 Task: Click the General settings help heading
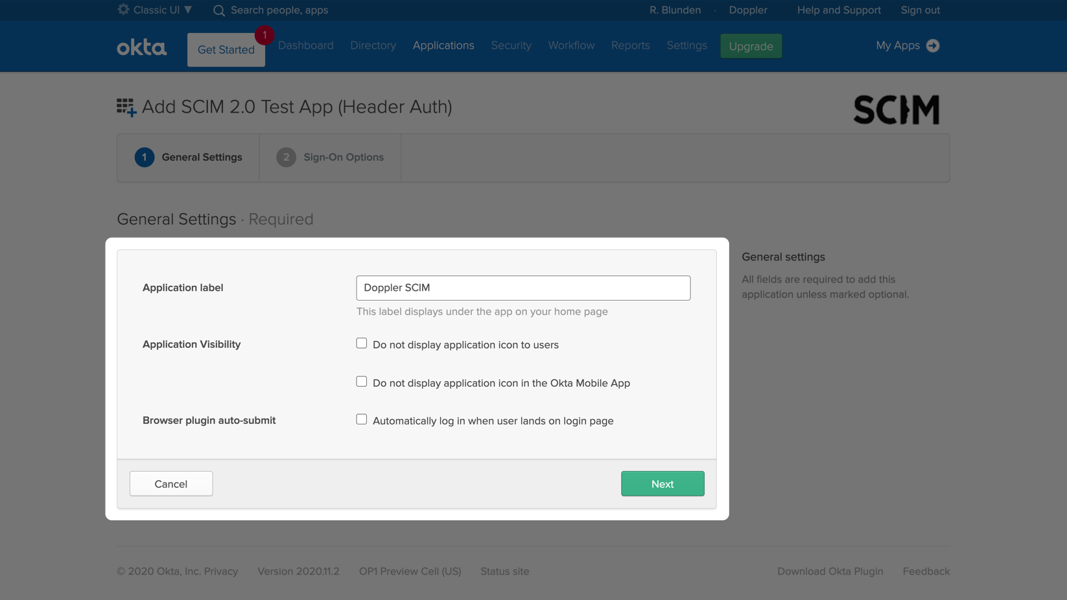click(783, 257)
